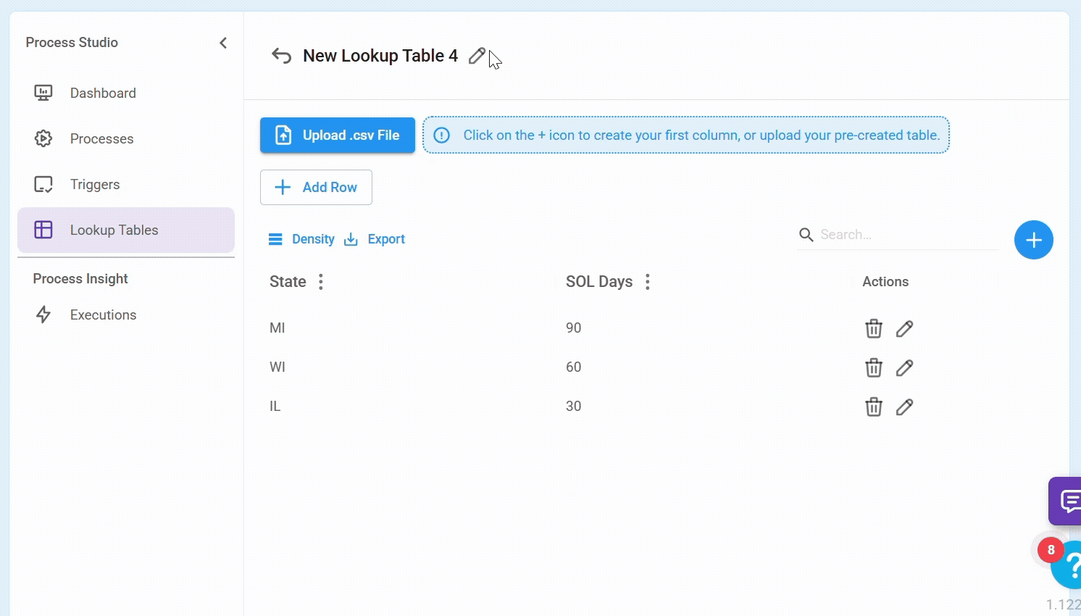Click the Add Row button
Image resolution: width=1081 pixels, height=616 pixels.
[x=316, y=188]
